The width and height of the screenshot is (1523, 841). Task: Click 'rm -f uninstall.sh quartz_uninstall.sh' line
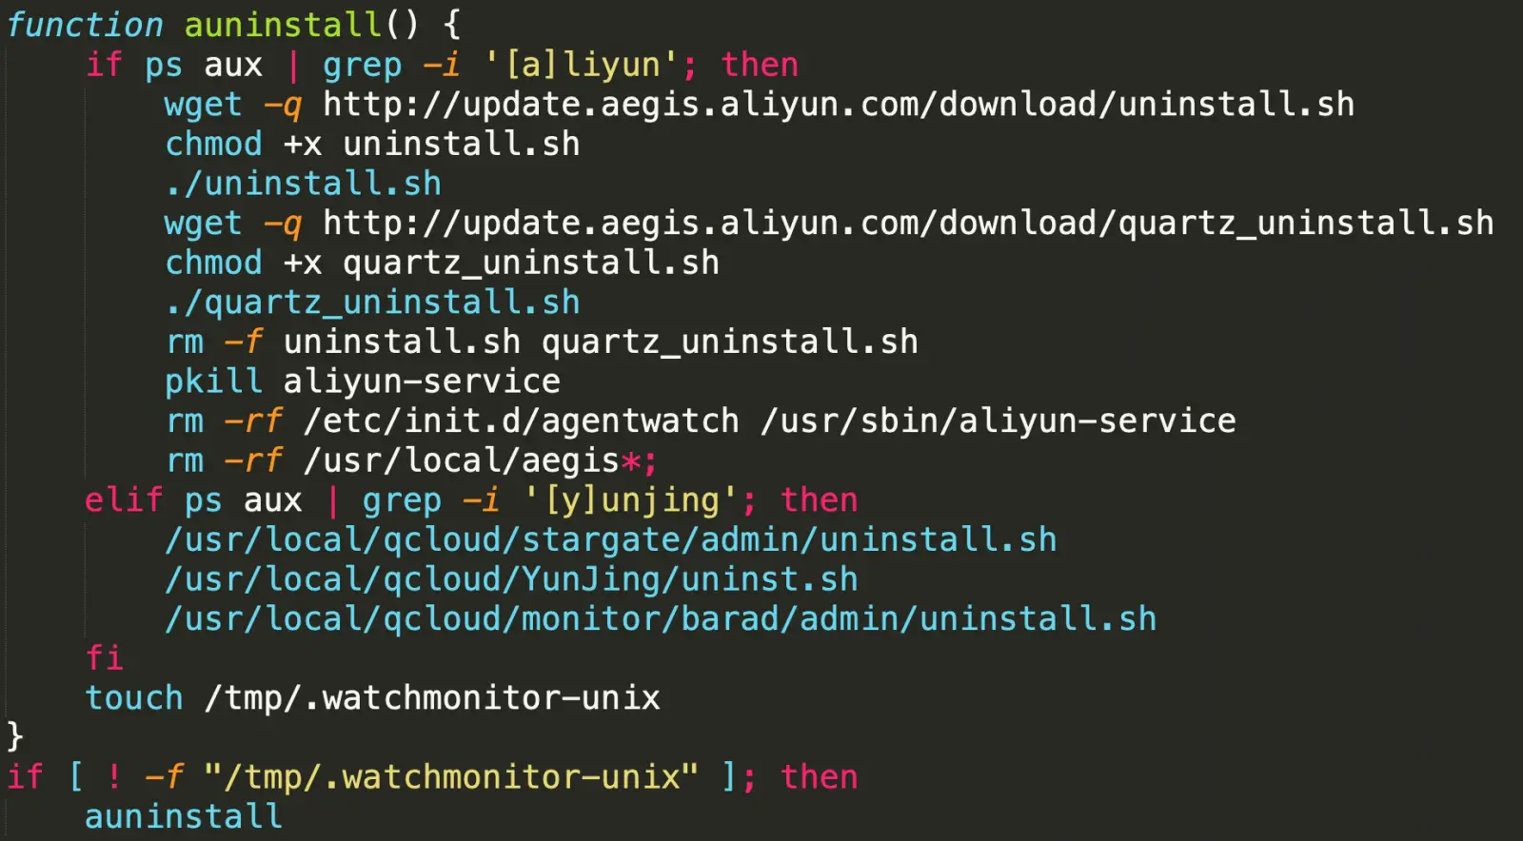pyautogui.click(x=542, y=342)
